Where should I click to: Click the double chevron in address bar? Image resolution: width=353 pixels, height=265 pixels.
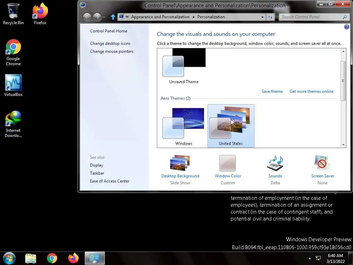coord(127,17)
